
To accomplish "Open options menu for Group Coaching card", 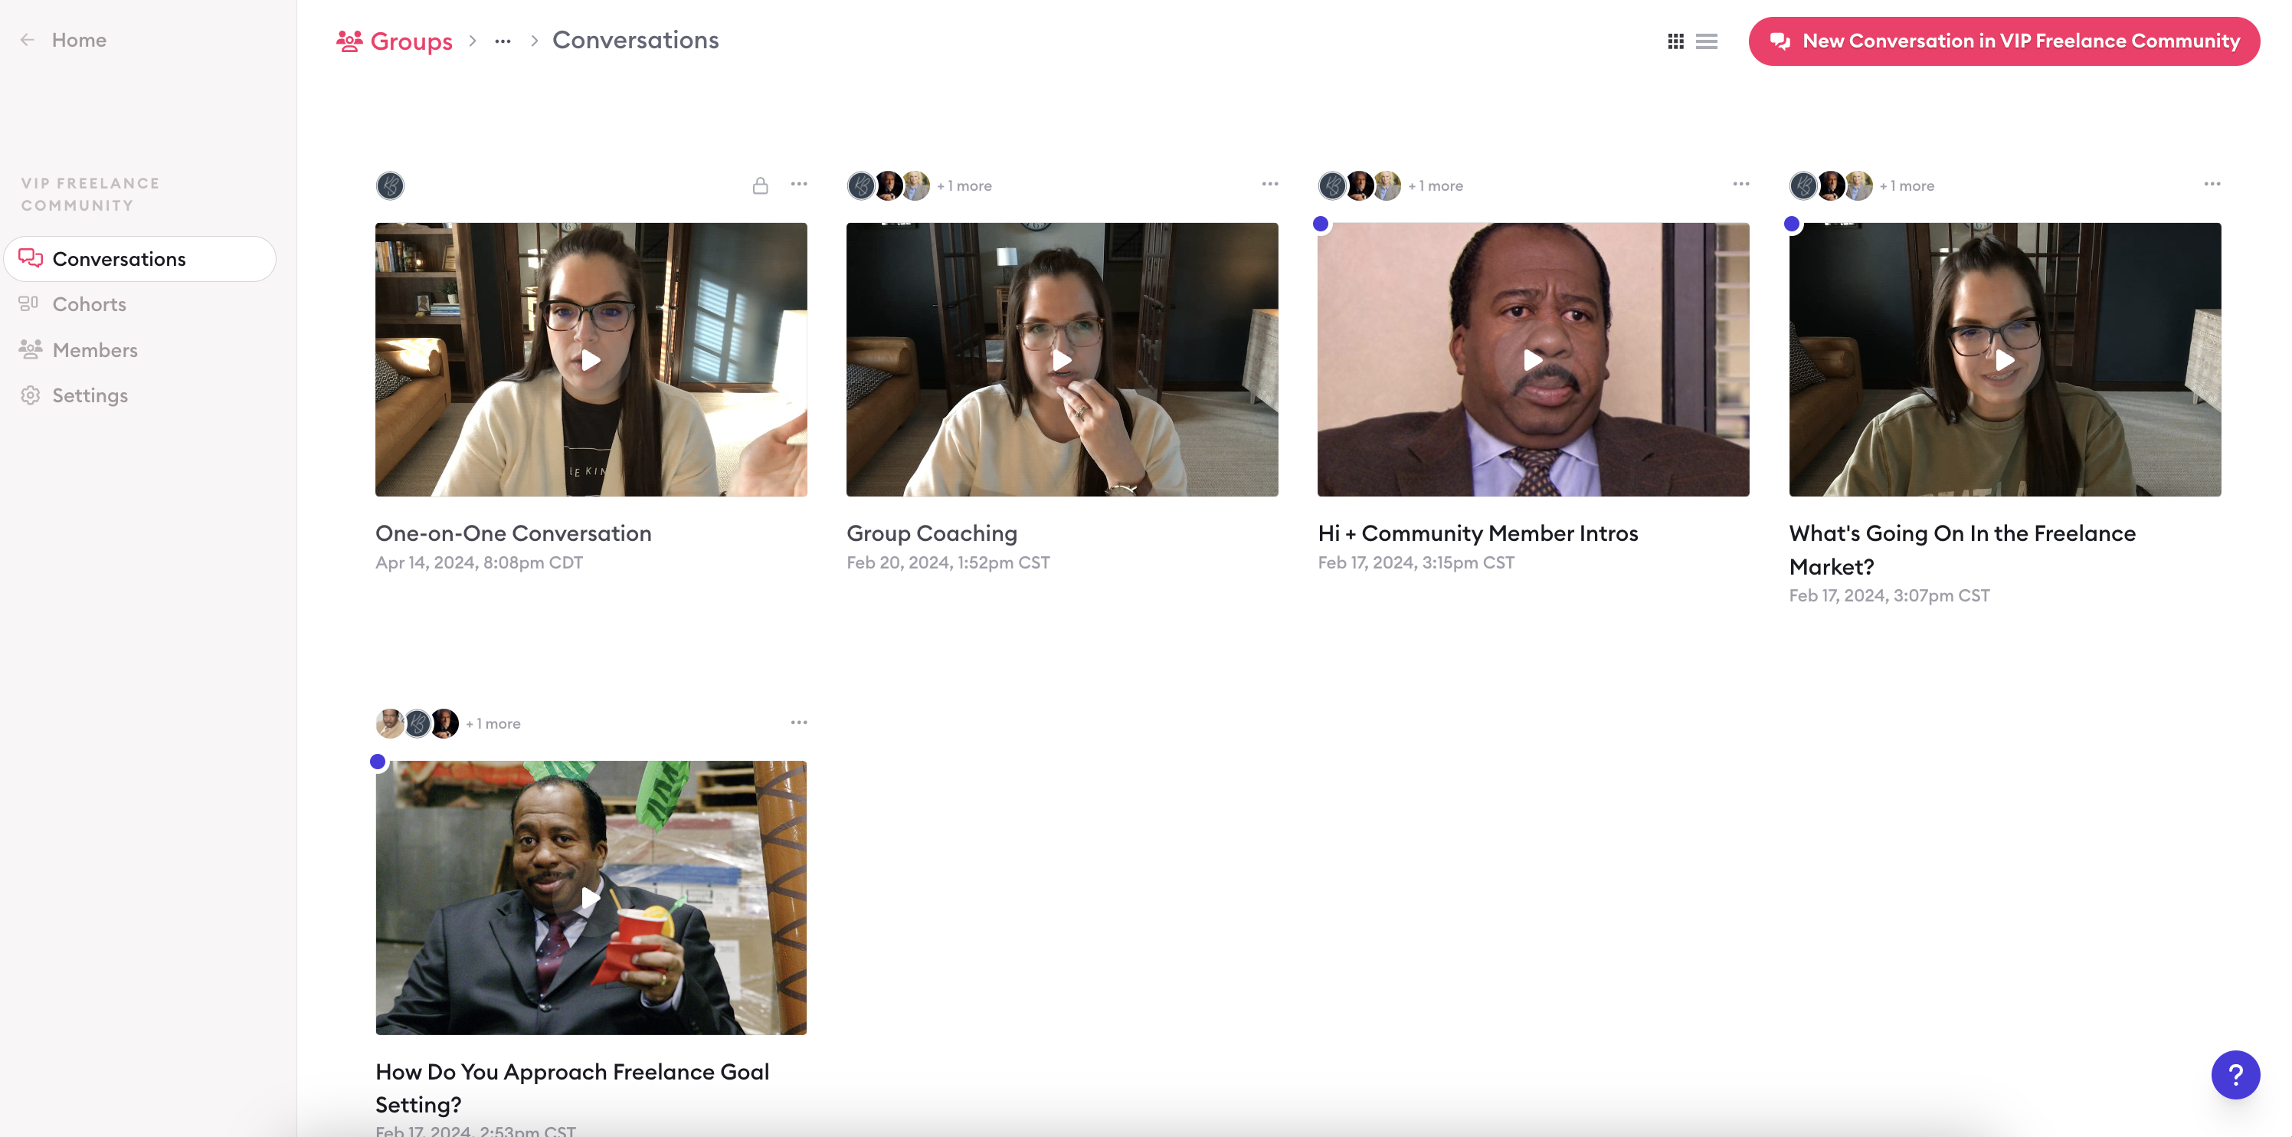I will click(1269, 184).
